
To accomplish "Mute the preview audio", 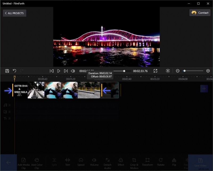I will pyautogui.click(x=73, y=71).
